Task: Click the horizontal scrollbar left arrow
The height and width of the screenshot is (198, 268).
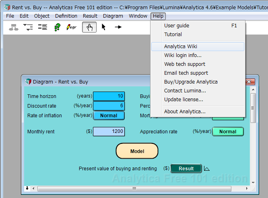Action: [33, 189]
